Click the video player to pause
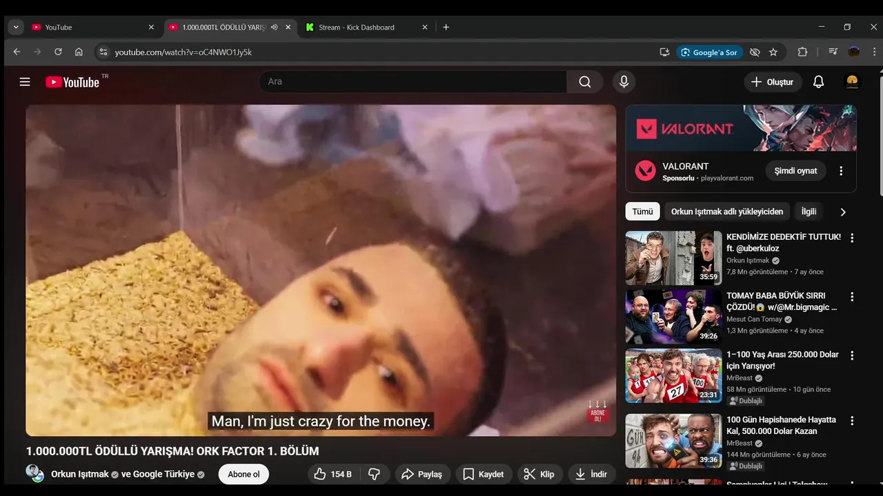The width and height of the screenshot is (883, 496). 321,270
